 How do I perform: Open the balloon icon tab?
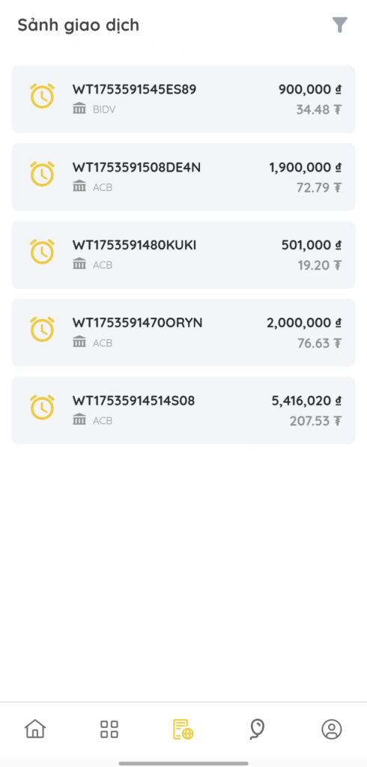coord(257,729)
